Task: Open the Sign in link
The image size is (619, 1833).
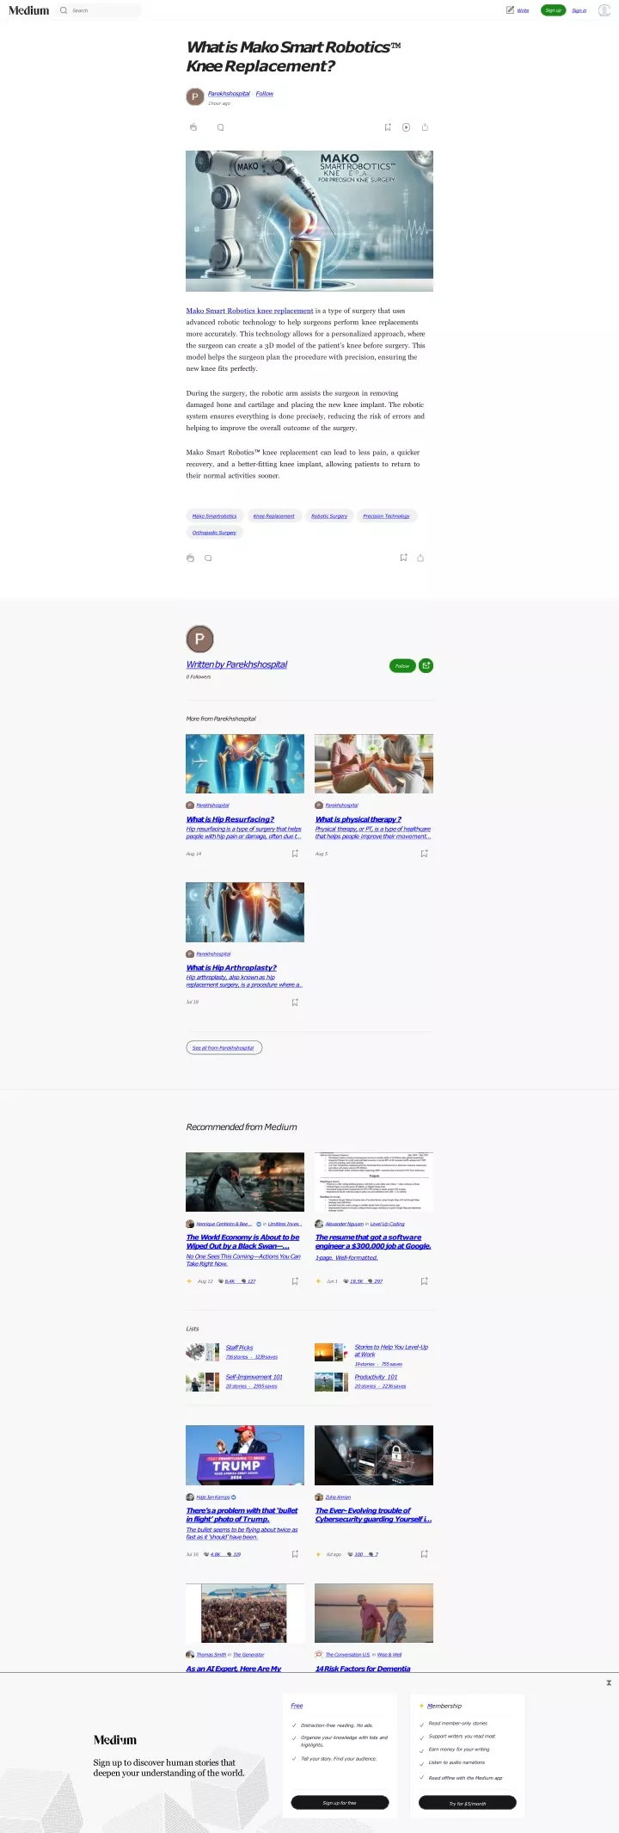Action: pyautogui.click(x=579, y=10)
